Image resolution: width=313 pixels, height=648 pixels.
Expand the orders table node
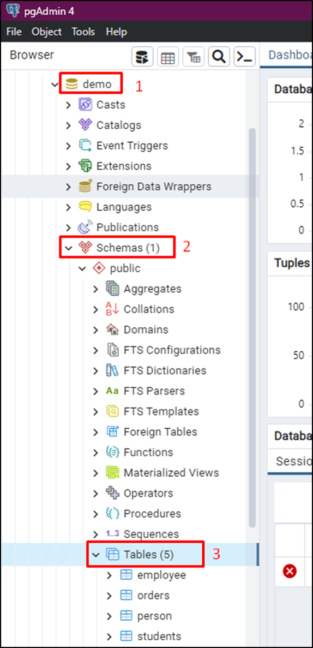coord(109,596)
